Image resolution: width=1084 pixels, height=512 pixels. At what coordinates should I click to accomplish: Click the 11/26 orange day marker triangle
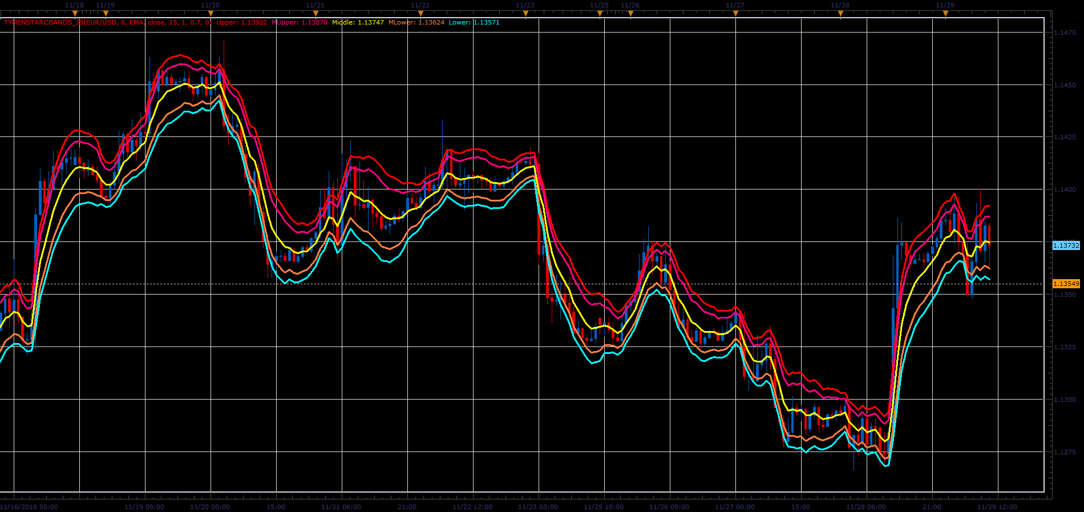click(x=630, y=14)
